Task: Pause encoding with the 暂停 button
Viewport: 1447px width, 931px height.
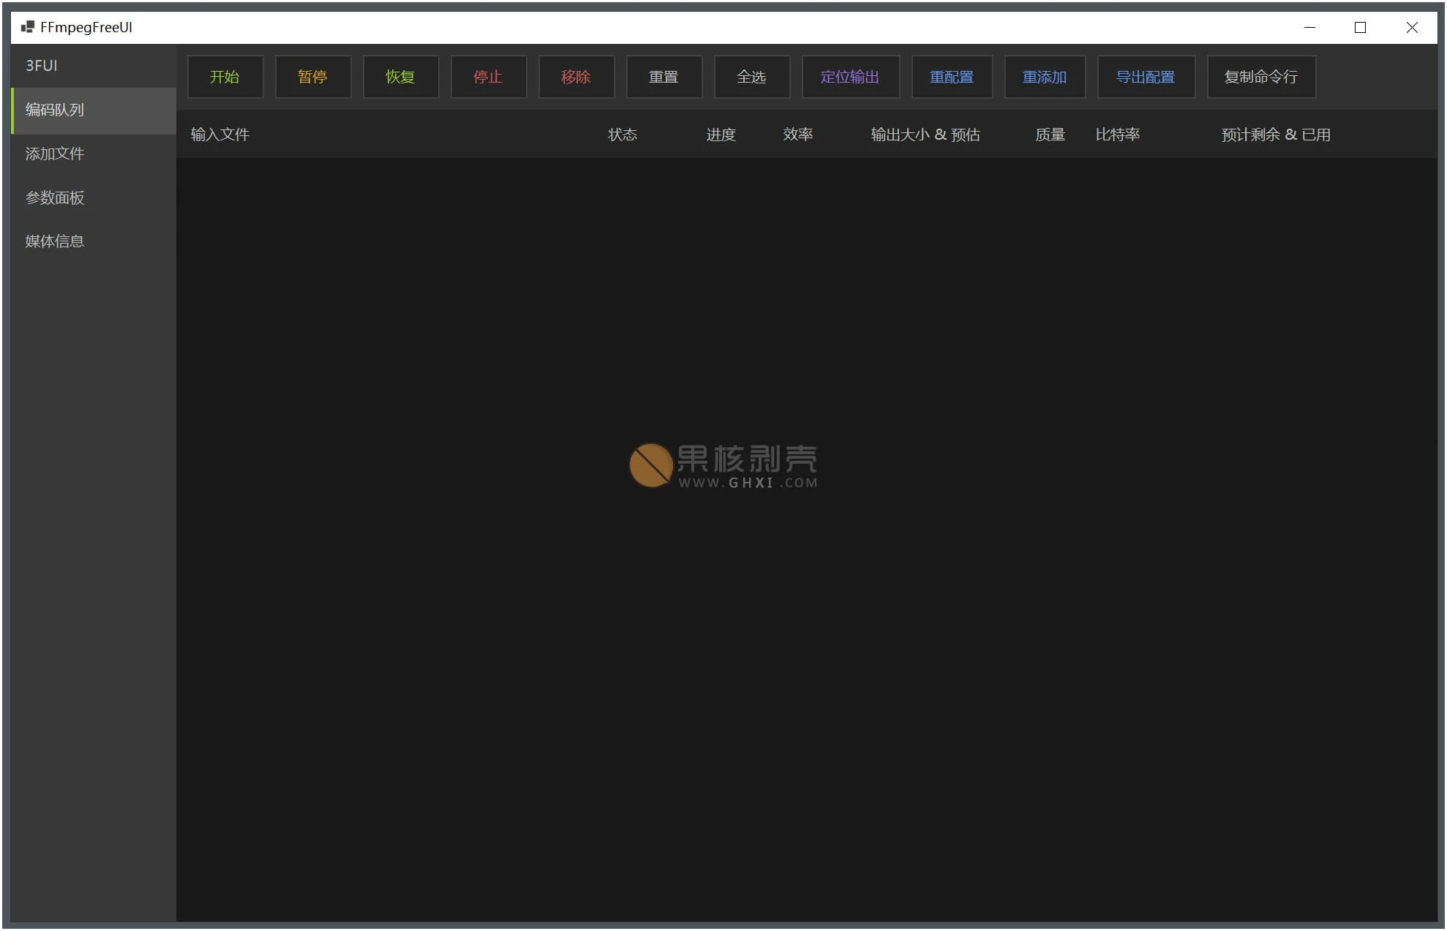Action: click(312, 76)
